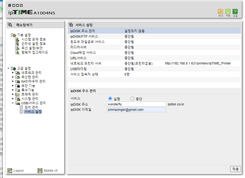245x178 pixels.
Task: Open 펌웨어 업그레이드 menu item
Action: click(x=35, y=52)
